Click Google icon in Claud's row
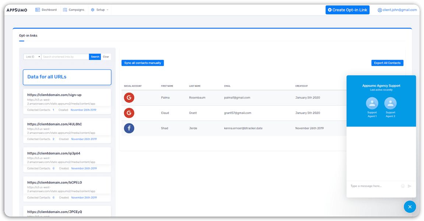This screenshot has width=424, height=221. click(x=129, y=113)
